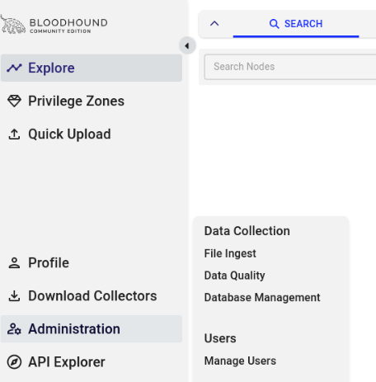
Task: Collapse the sidebar with the arrow button
Action: 187,45
